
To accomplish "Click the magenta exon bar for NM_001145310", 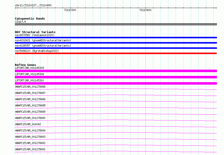I will 116,83.
